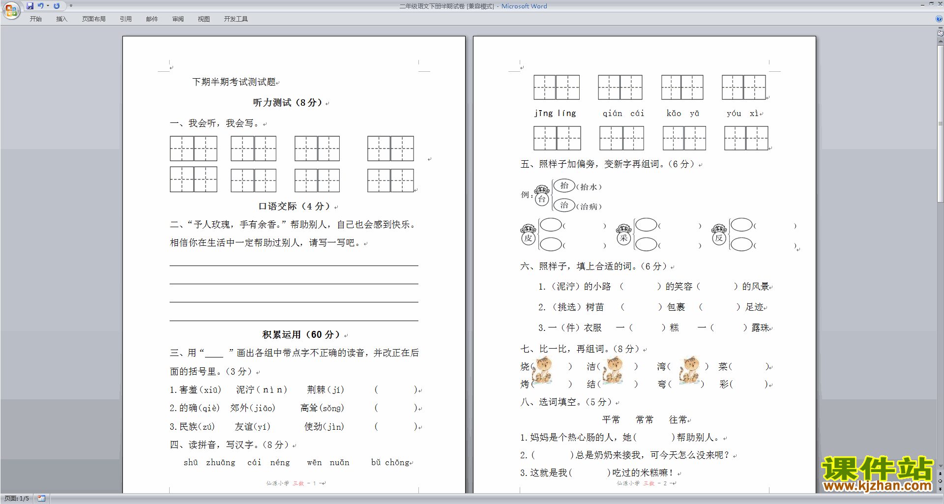Undo the last action
Screen dimensions: 944x504
40,6
